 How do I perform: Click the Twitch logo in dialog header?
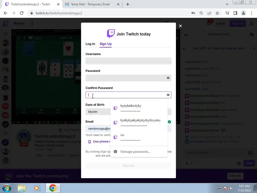tap(111, 34)
